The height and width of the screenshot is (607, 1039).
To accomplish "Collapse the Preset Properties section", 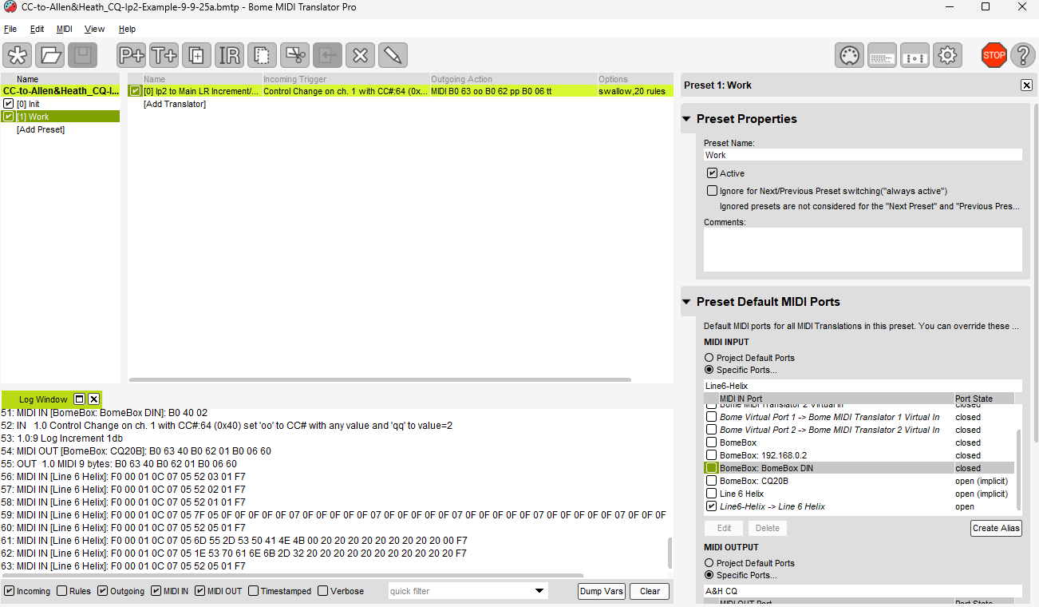I will pyautogui.click(x=686, y=119).
